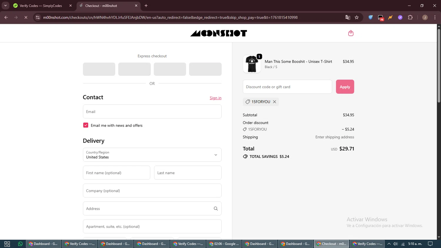Remove the 15FORYOU discount code tag
This screenshot has height=248, width=441.
275,102
